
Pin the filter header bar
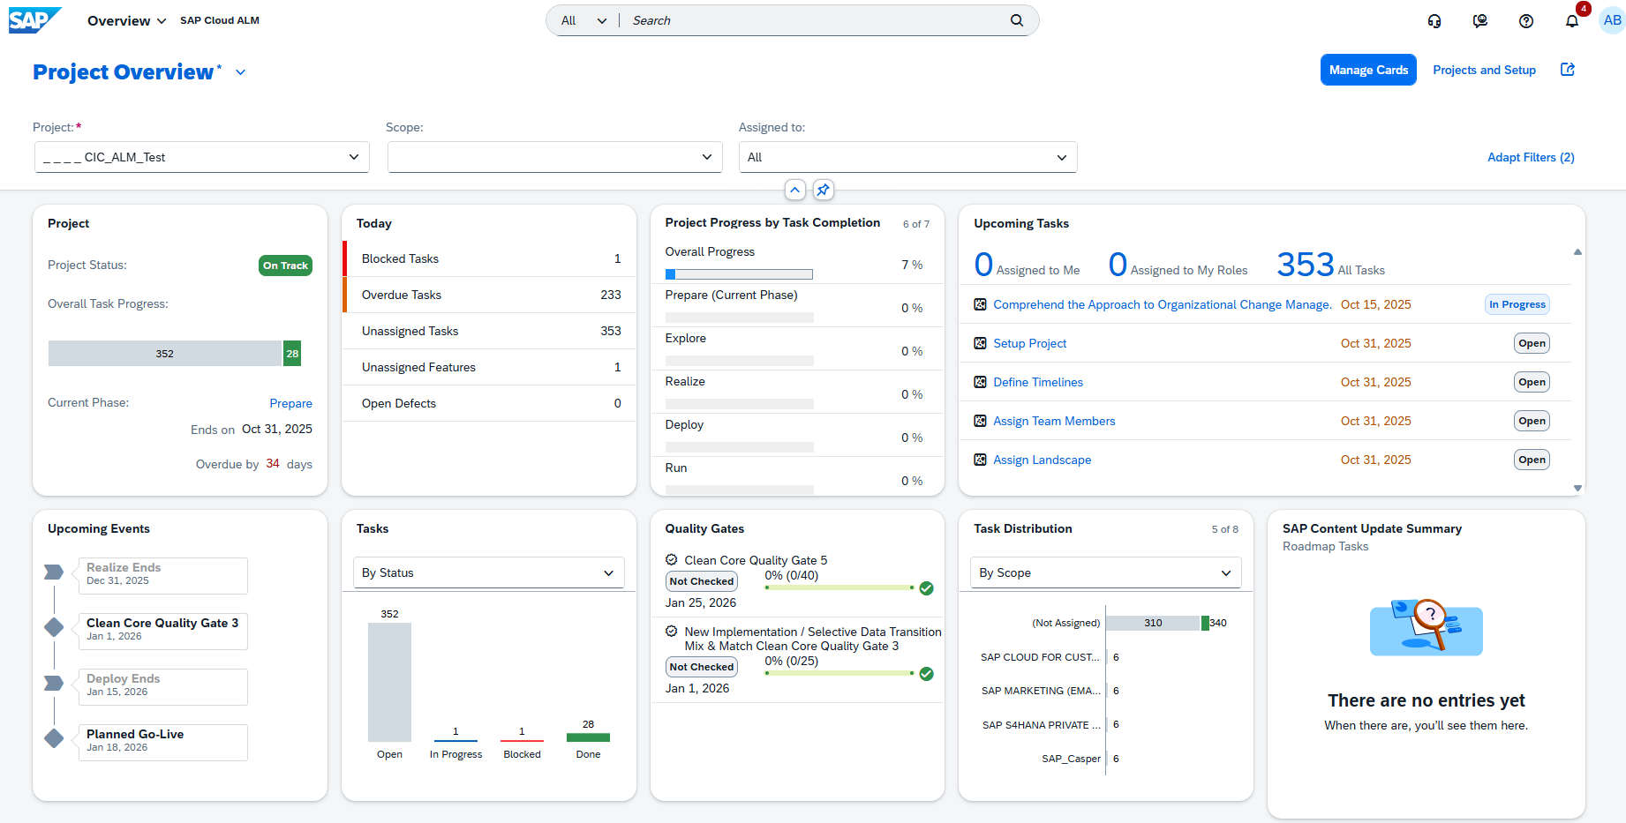tap(823, 190)
